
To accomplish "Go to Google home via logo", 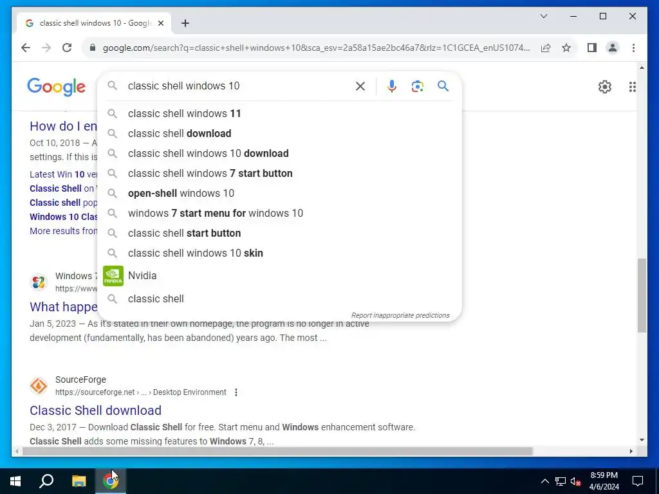I will pos(57,87).
